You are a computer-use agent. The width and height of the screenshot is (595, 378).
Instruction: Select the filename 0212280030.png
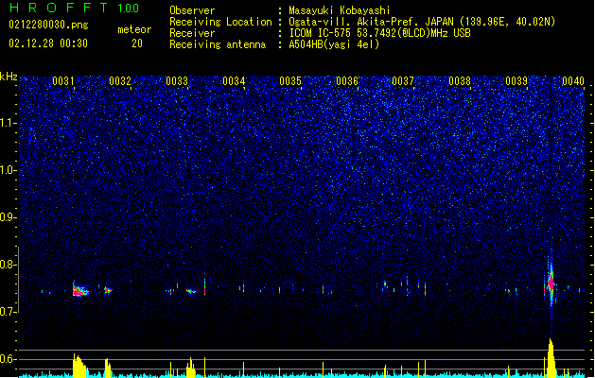tap(48, 25)
